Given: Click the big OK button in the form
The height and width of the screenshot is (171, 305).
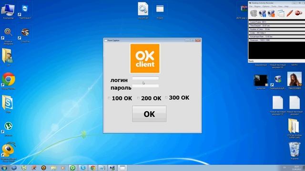Looking at the screenshot, I should 149,114.
